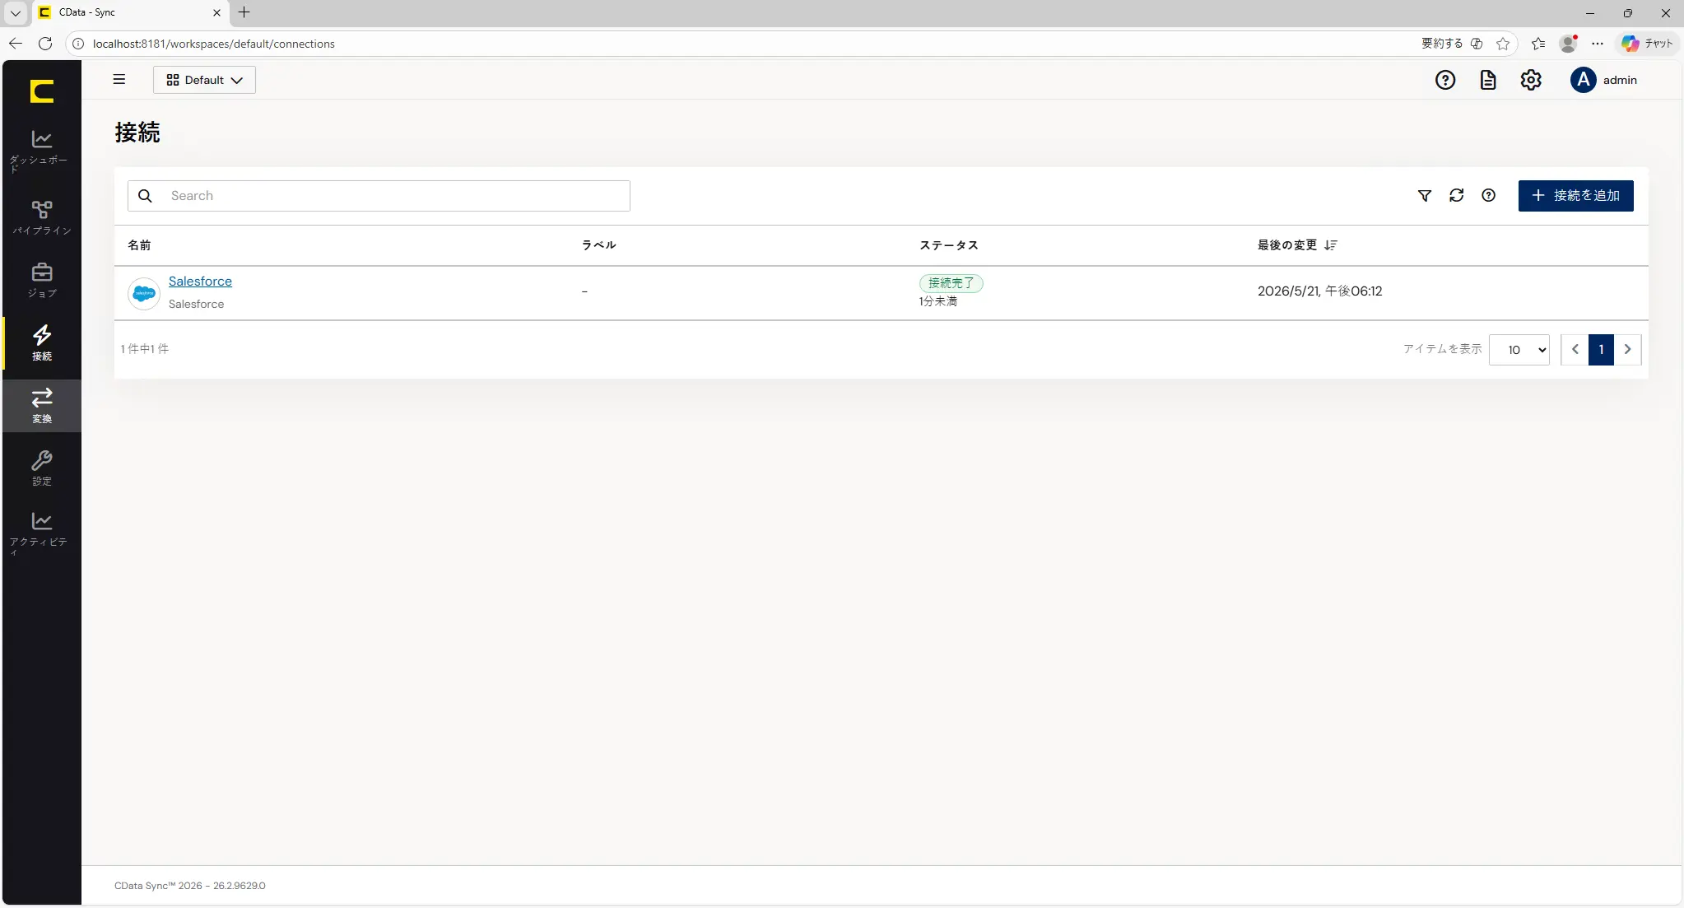Open the Salesforce connection link
This screenshot has width=1684, height=908.
[200, 282]
